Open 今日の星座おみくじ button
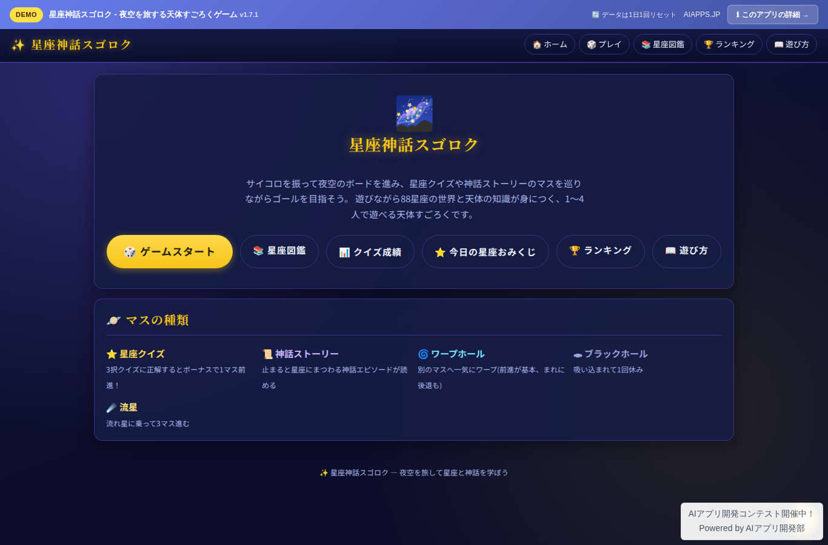The width and height of the screenshot is (828, 545). [x=486, y=251]
